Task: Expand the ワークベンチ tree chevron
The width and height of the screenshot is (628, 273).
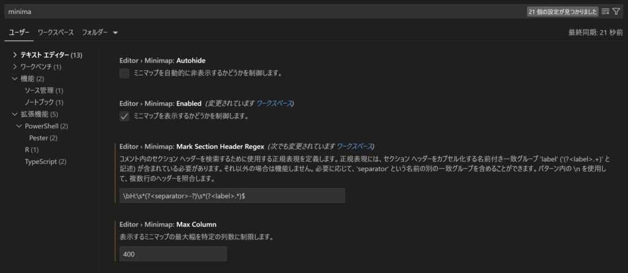Action: [15, 66]
